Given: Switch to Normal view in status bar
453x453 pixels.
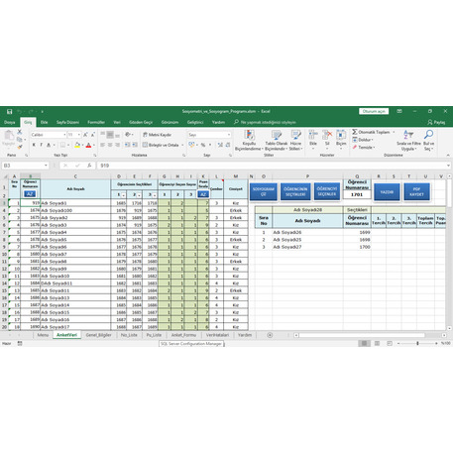Looking at the screenshot, I should point(364,344).
